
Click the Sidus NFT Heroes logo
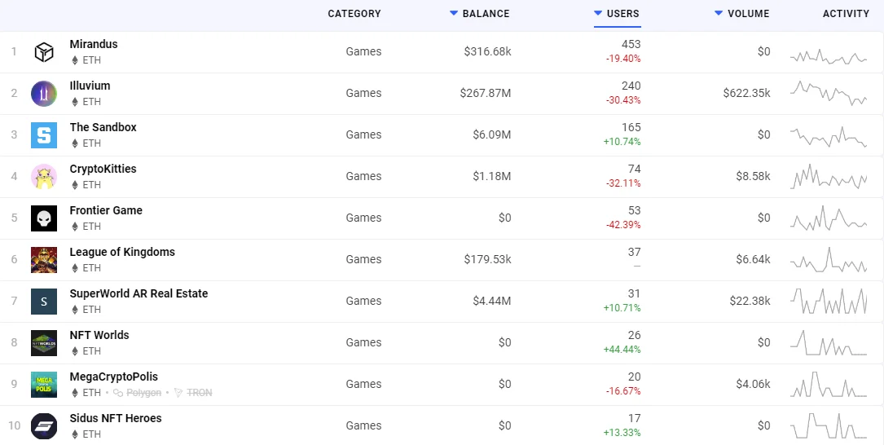coord(44,425)
